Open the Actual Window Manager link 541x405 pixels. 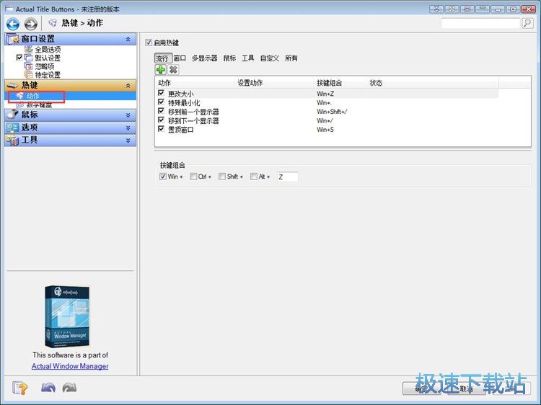70,366
